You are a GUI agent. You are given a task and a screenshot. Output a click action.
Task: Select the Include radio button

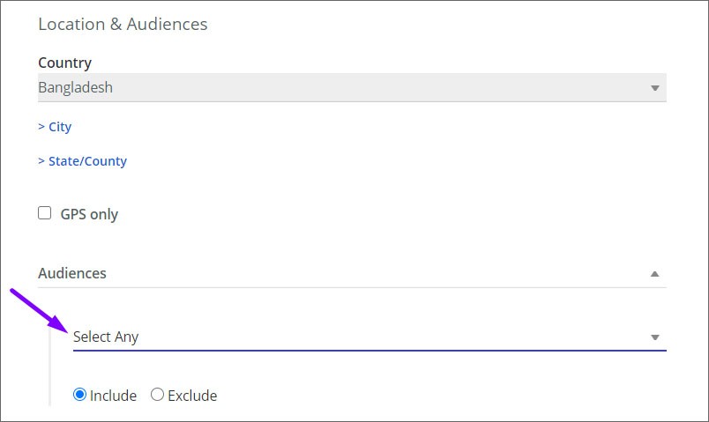point(79,395)
